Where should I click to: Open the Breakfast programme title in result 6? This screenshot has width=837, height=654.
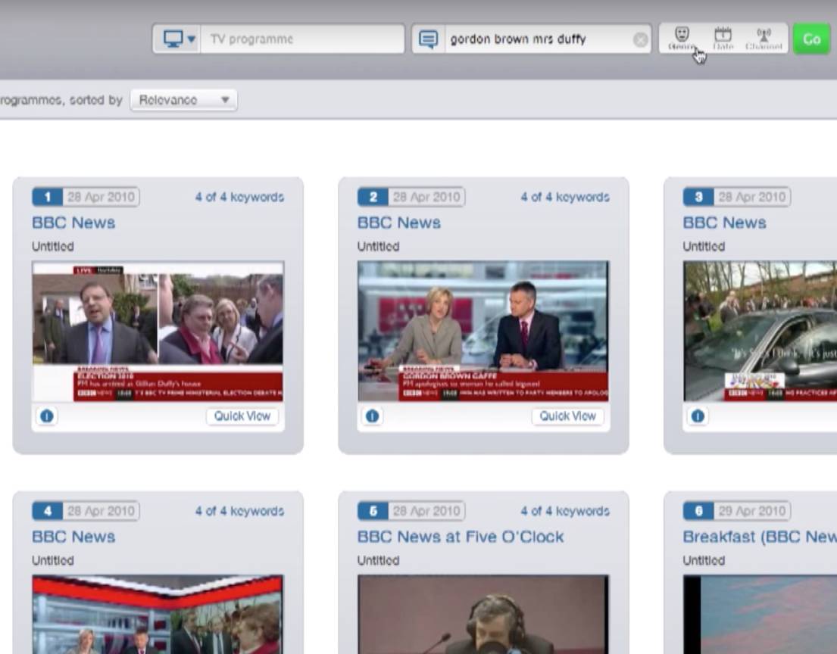pyautogui.click(x=760, y=537)
